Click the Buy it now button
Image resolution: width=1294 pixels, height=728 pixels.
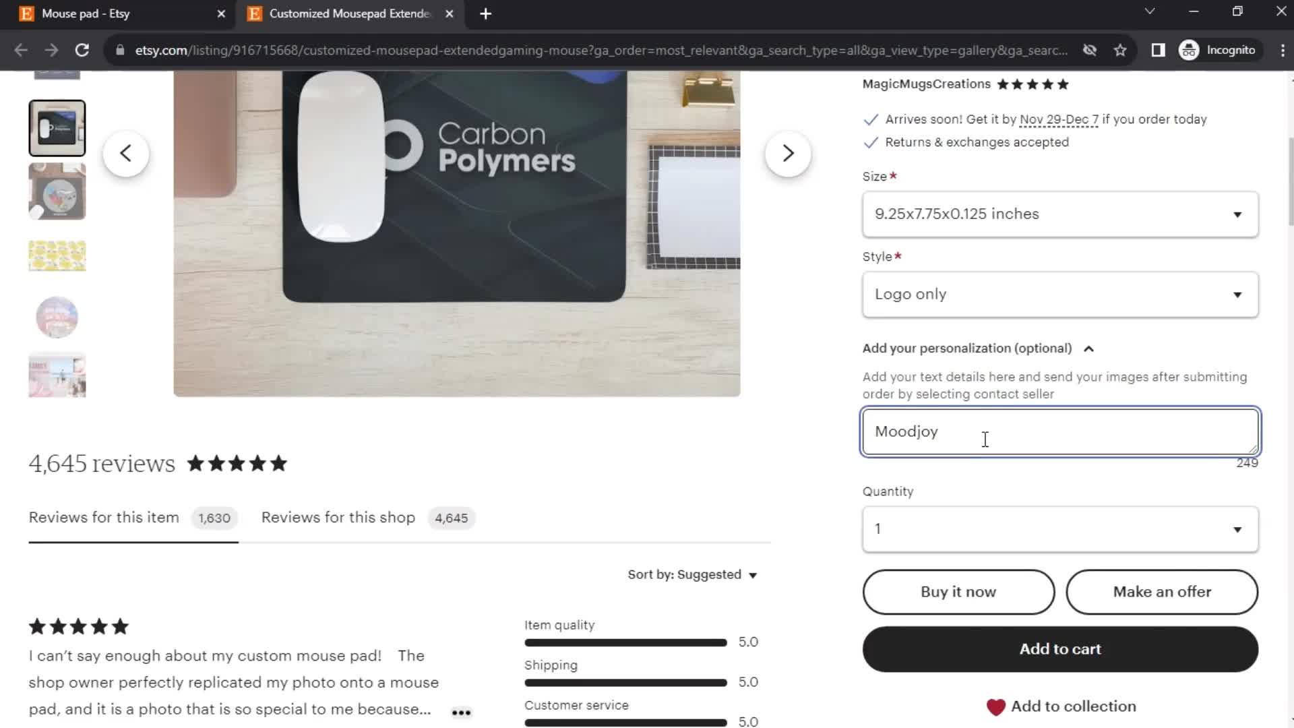[x=960, y=592]
